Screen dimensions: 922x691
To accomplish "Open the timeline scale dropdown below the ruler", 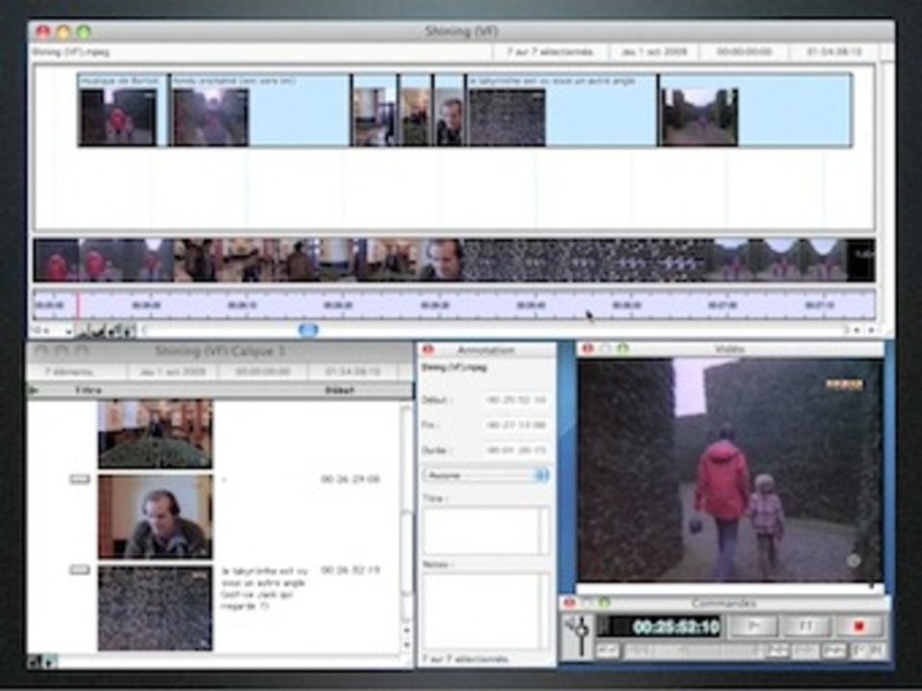I will [51, 331].
